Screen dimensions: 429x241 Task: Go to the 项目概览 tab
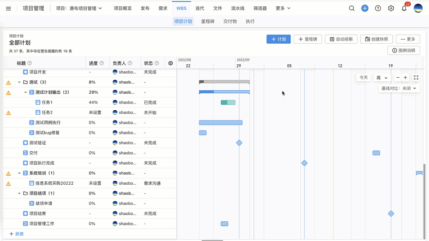[x=122, y=8]
